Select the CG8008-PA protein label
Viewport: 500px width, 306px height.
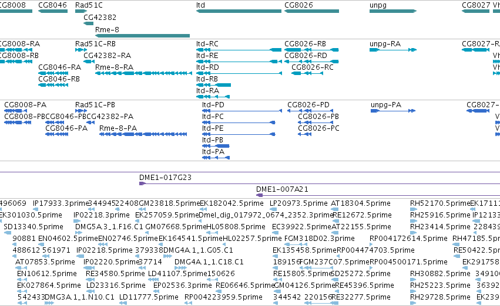[25, 105]
